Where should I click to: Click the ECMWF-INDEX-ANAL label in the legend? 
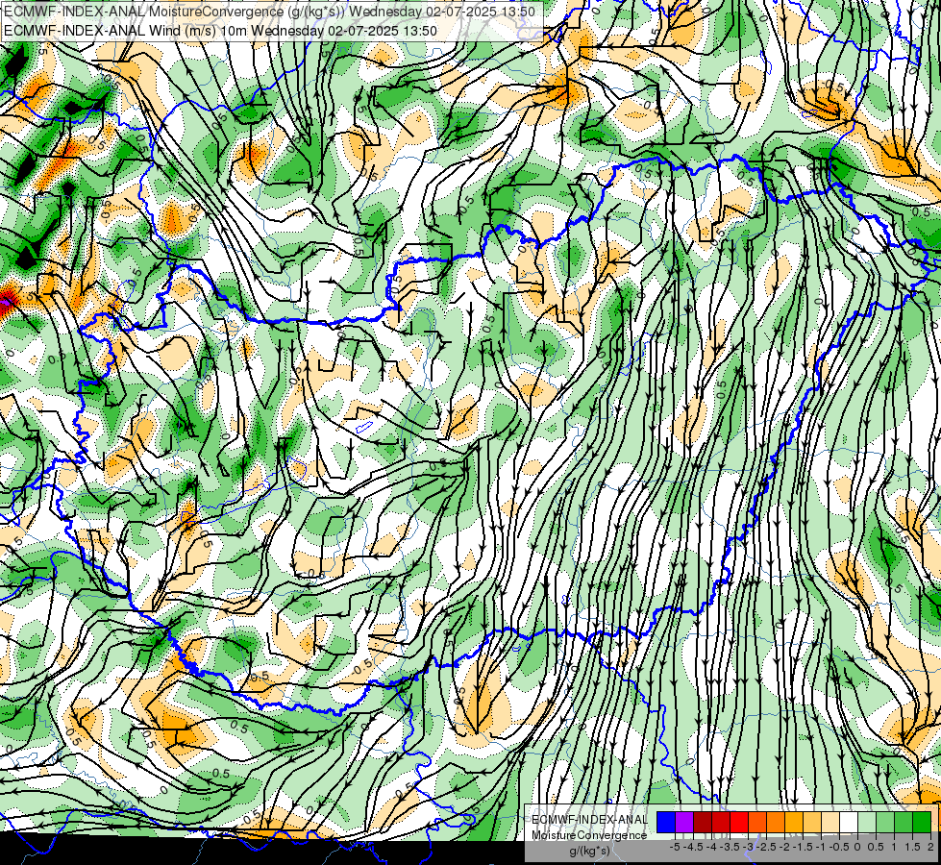pos(589,820)
